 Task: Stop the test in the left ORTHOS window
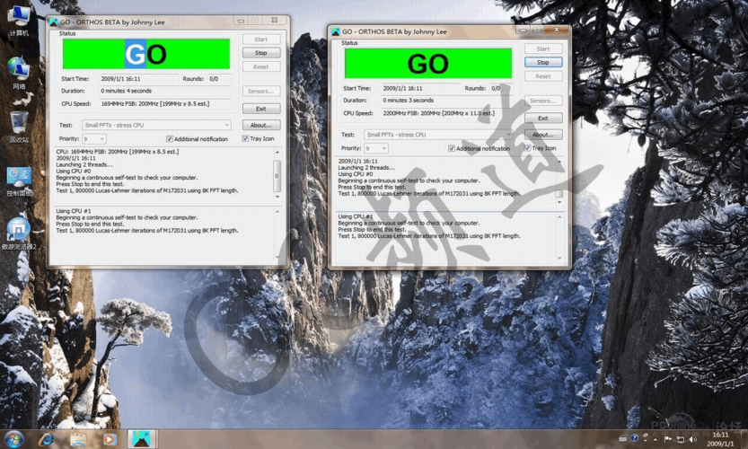[x=261, y=53]
